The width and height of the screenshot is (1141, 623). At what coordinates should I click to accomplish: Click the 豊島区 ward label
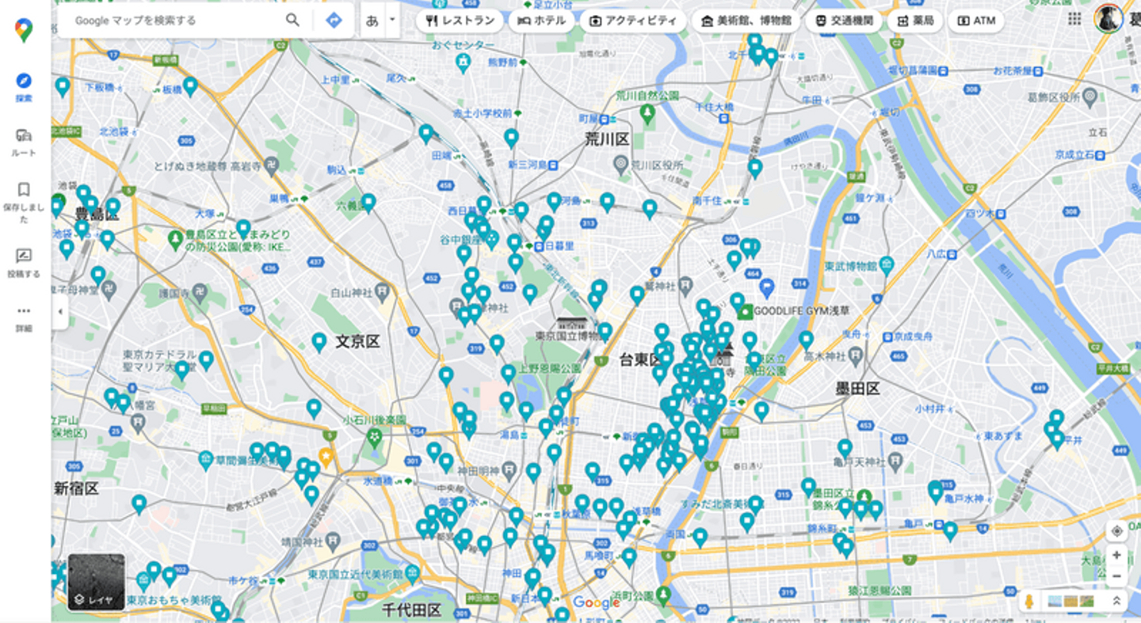coord(97,215)
